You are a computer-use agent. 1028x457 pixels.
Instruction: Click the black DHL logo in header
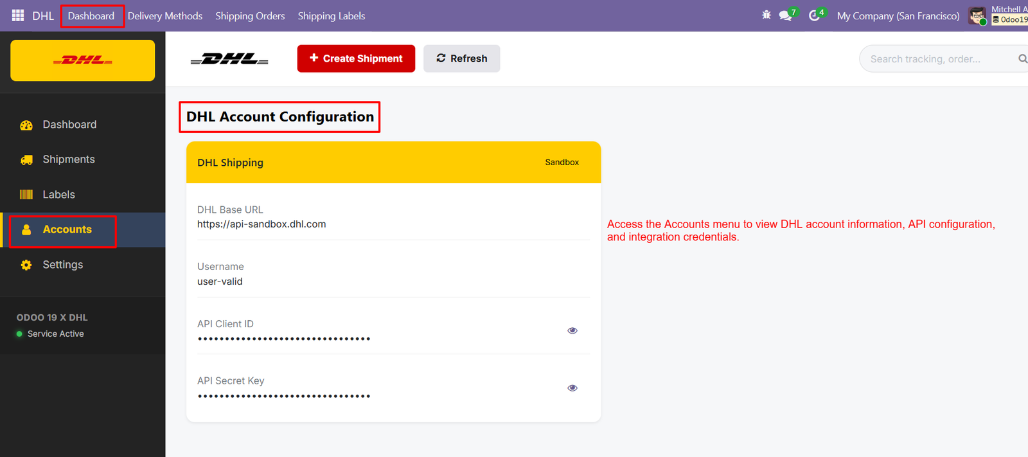pos(229,59)
